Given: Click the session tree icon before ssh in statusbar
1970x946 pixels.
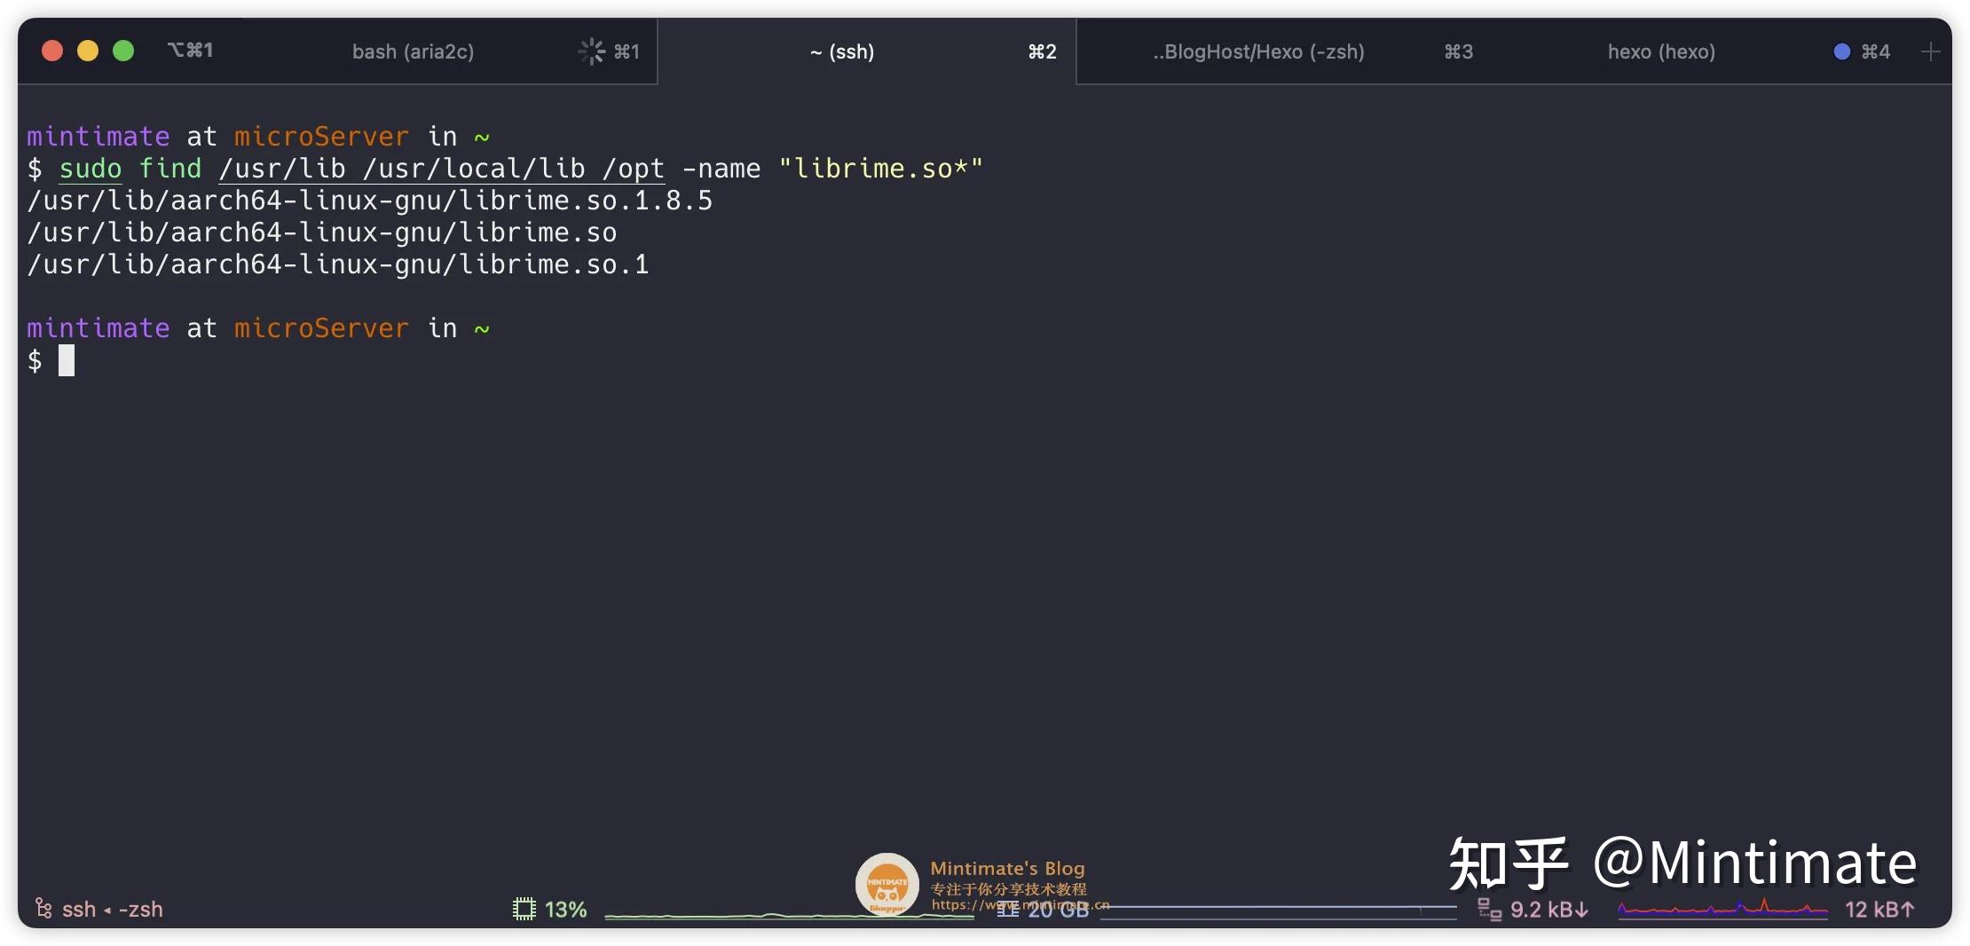Looking at the screenshot, I should pyautogui.click(x=43, y=908).
